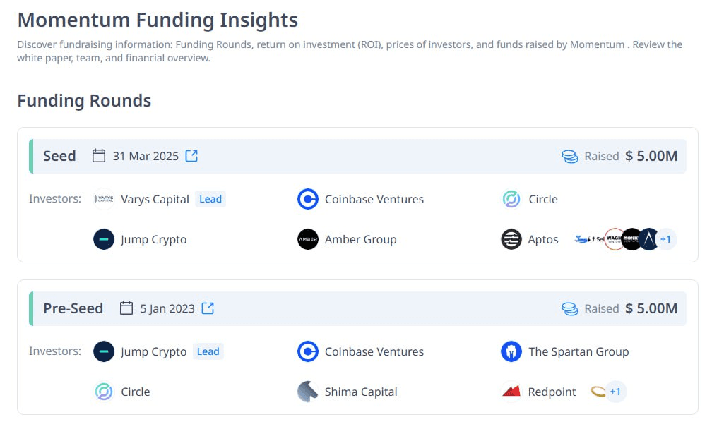Expand the +1 more investors badge in Pre-Seed
The image size is (712, 441).
[x=616, y=392]
